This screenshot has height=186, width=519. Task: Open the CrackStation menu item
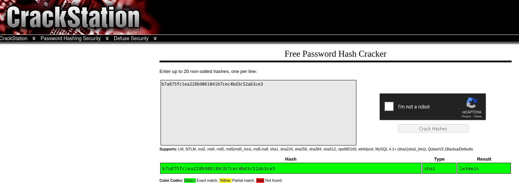13,38
